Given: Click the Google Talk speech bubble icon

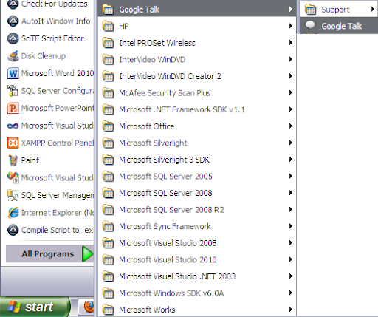Looking at the screenshot, I should coord(310,26).
